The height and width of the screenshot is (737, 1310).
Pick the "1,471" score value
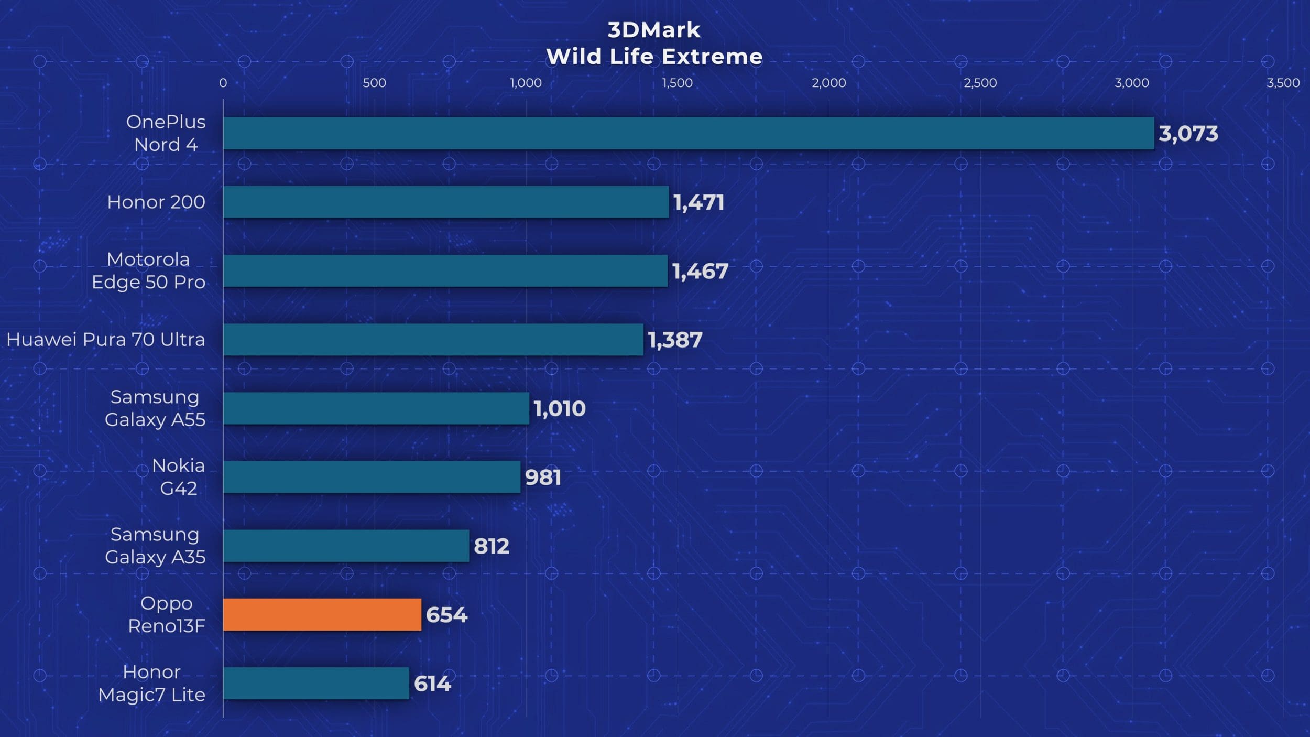(x=699, y=202)
